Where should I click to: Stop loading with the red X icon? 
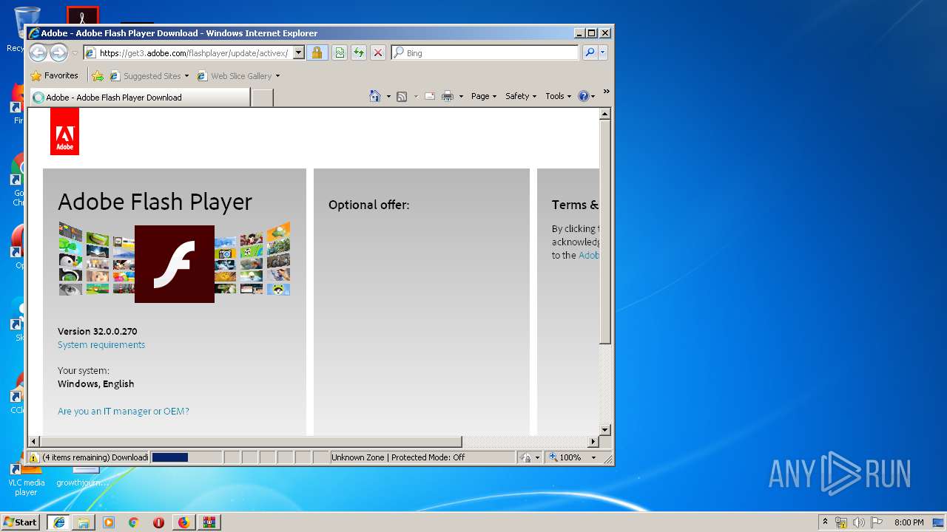378,52
